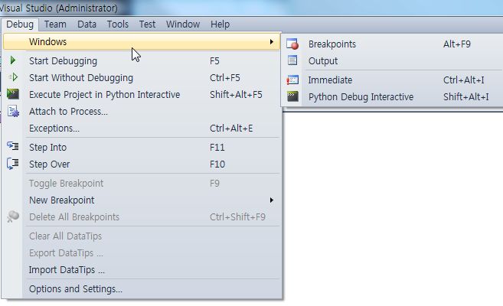
Task: Click the green Start Debugging play icon
Action: click(13, 60)
